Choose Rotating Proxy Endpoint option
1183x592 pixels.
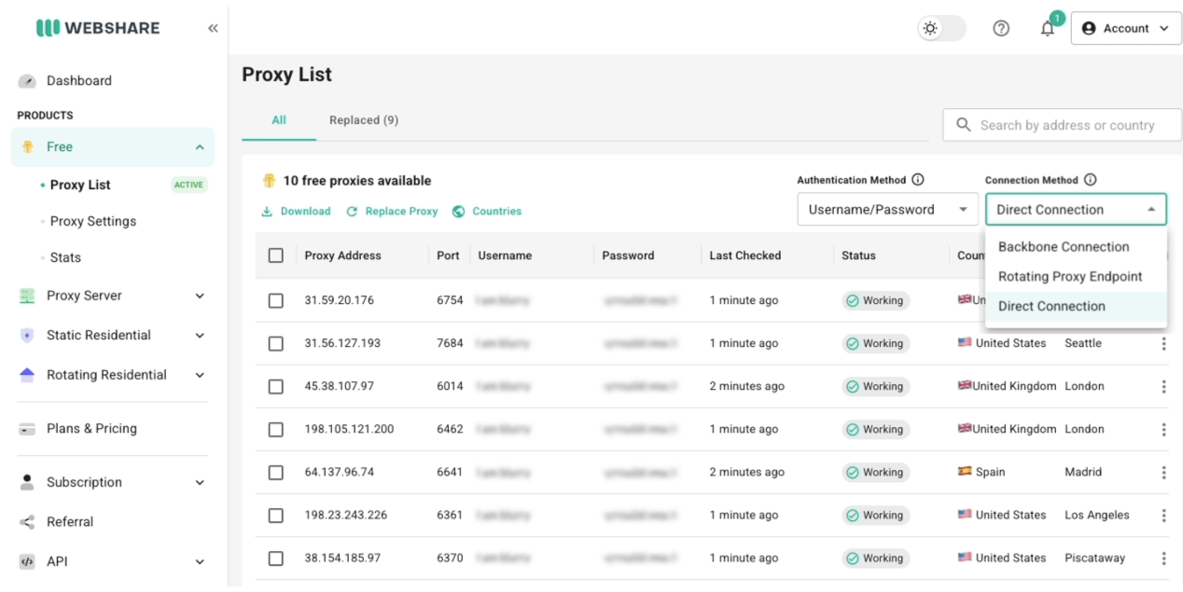click(x=1076, y=277)
